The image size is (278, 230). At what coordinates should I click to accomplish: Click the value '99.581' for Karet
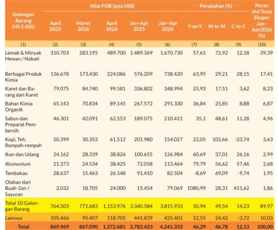tap(117, 89)
